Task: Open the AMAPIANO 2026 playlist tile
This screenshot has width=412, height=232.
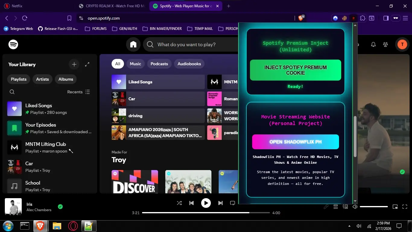Action: pyautogui.click(x=158, y=133)
